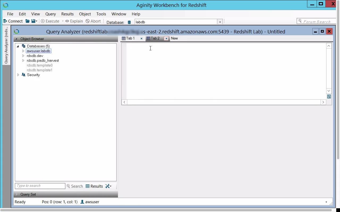Open the Object Browser tools wrench dropdown

point(108,186)
